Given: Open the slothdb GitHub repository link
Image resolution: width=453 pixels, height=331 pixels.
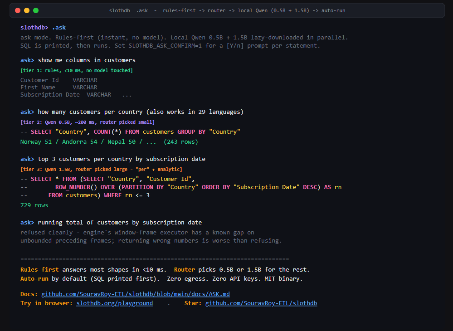Looking at the screenshot, I should (x=261, y=303).
